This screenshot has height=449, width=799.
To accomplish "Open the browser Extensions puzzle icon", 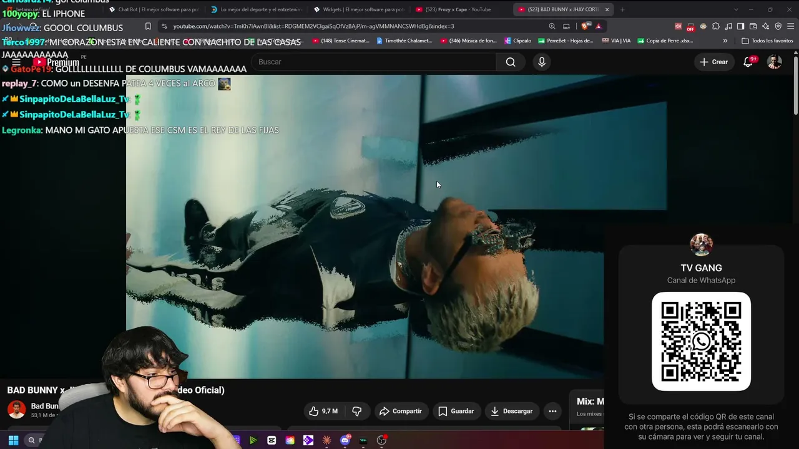I will point(716,26).
